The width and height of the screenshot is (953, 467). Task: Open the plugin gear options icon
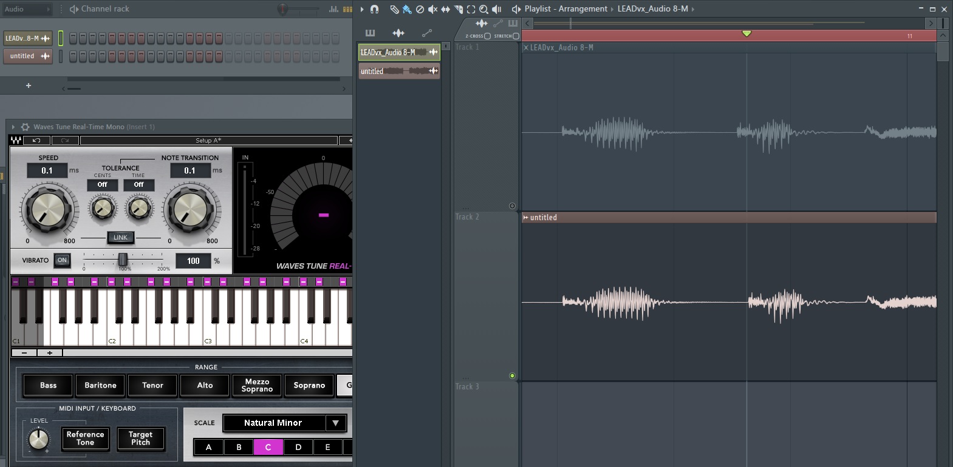coord(25,127)
